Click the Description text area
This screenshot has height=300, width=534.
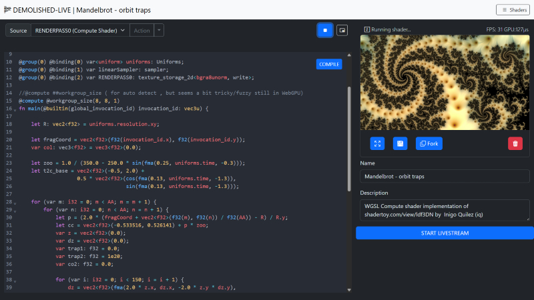[x=445, y=210]
